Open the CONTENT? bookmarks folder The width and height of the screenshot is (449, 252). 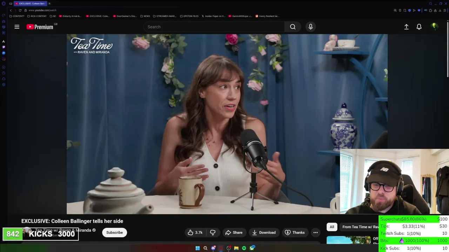pyautogui.click(x=16, y=16)
